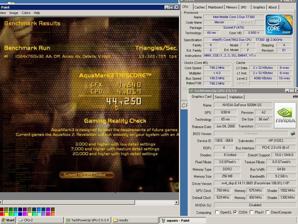298x224 pixels.
Task: Pick the bright yellow color swatch
Action: (6, 214)
